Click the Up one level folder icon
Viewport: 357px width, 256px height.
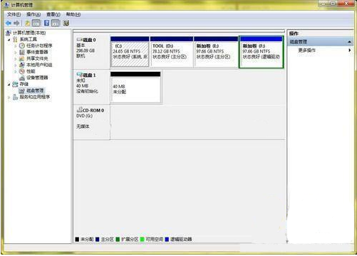click(27, 23)
